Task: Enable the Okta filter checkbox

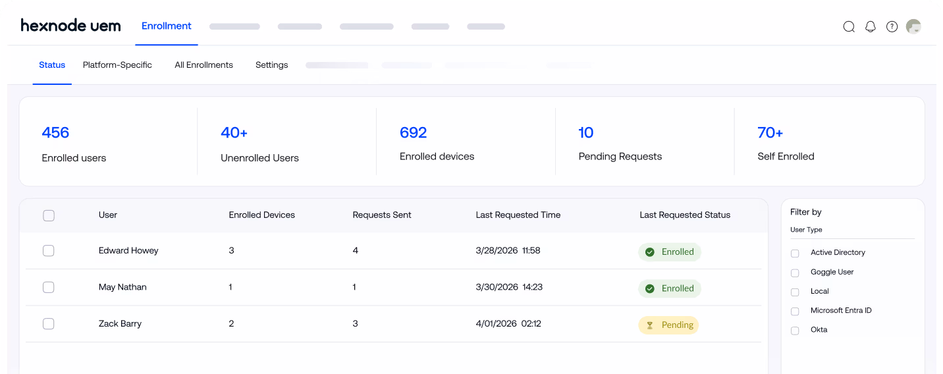Action: click(x=795, y=331)
